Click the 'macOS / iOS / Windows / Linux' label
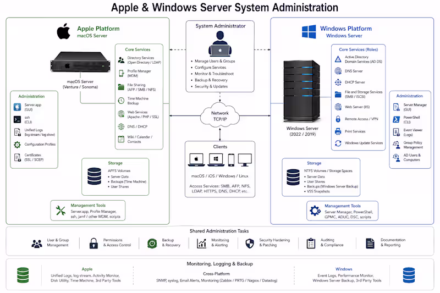440x293 pixels. pyautogui.click(x=219, y=176)
